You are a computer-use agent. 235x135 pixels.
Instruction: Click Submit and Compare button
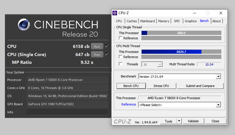point(200,86)
